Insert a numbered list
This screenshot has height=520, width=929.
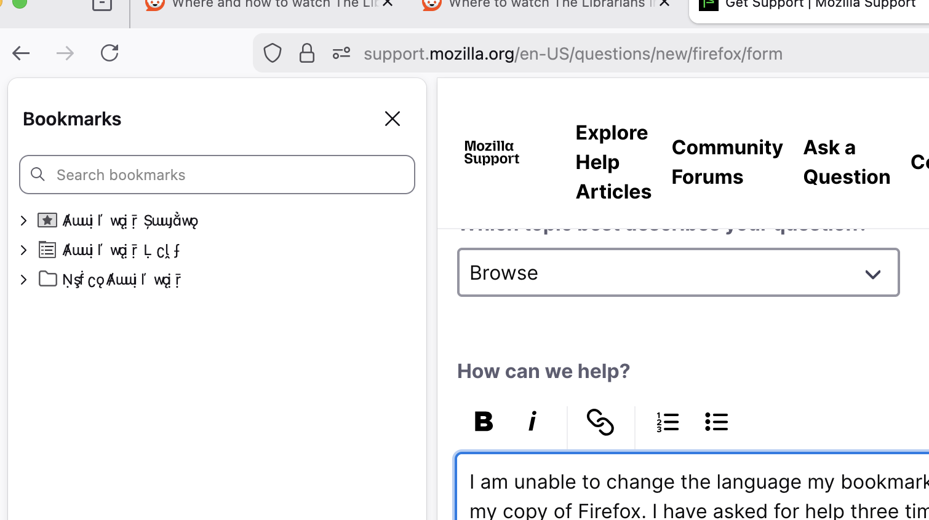coord(668,422)
